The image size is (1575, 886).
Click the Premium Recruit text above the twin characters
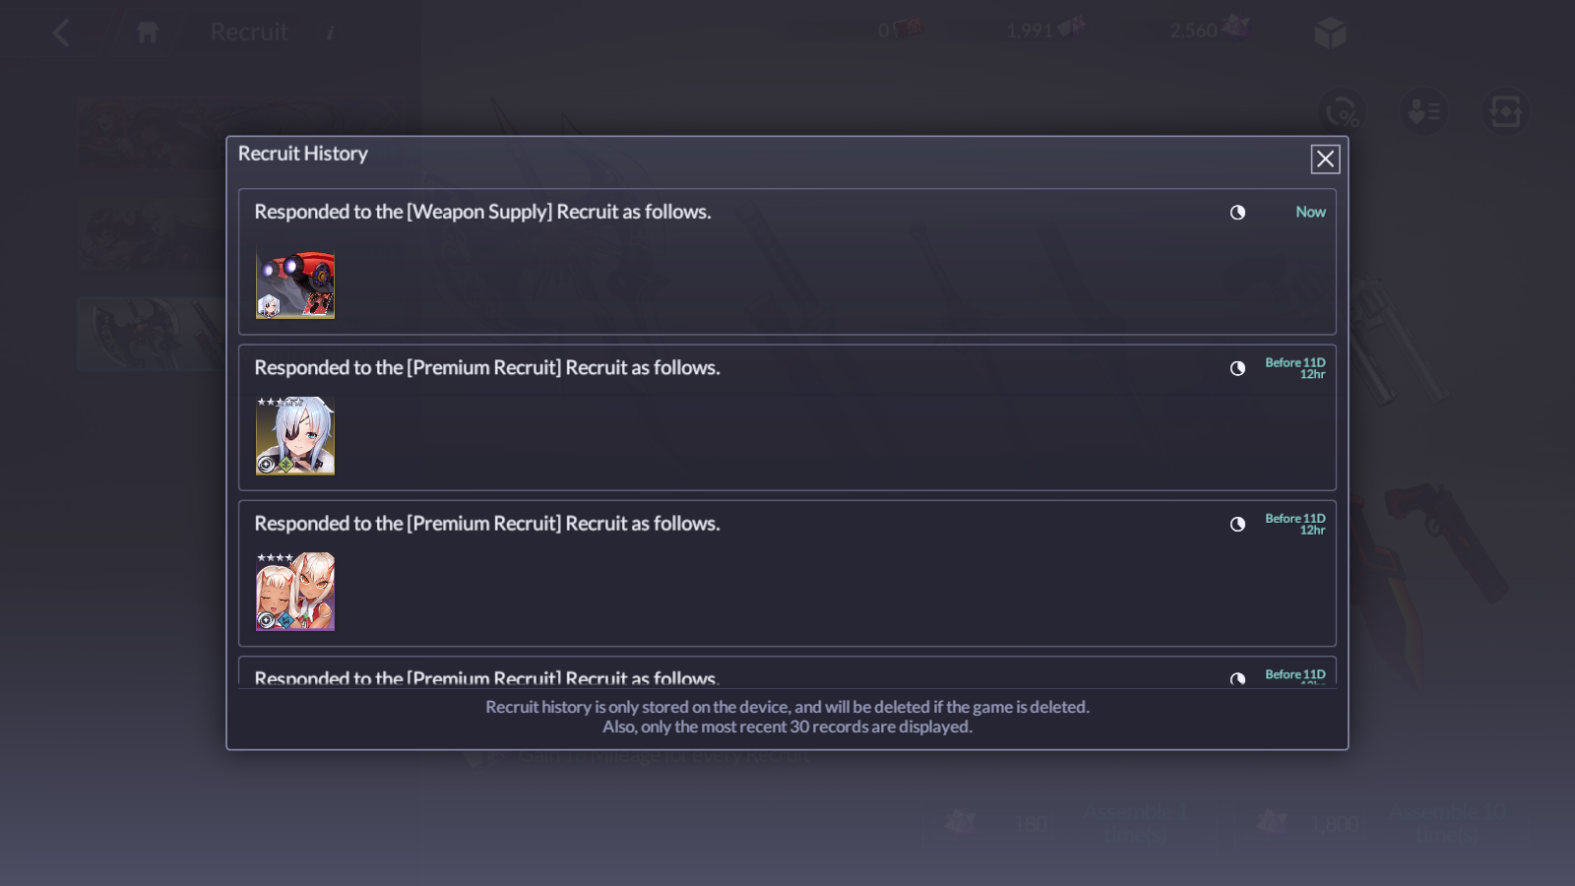point(487,523)
